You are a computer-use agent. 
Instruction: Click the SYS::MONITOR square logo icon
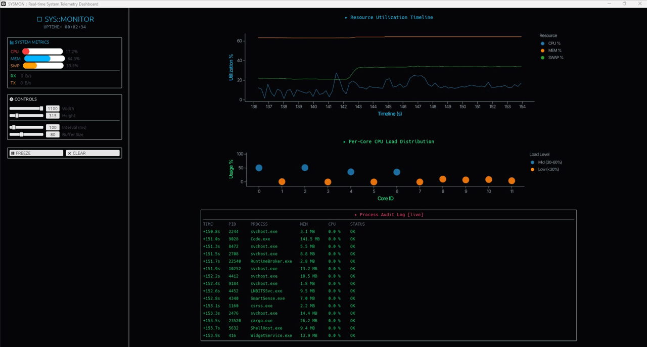[x=39, y=19]
